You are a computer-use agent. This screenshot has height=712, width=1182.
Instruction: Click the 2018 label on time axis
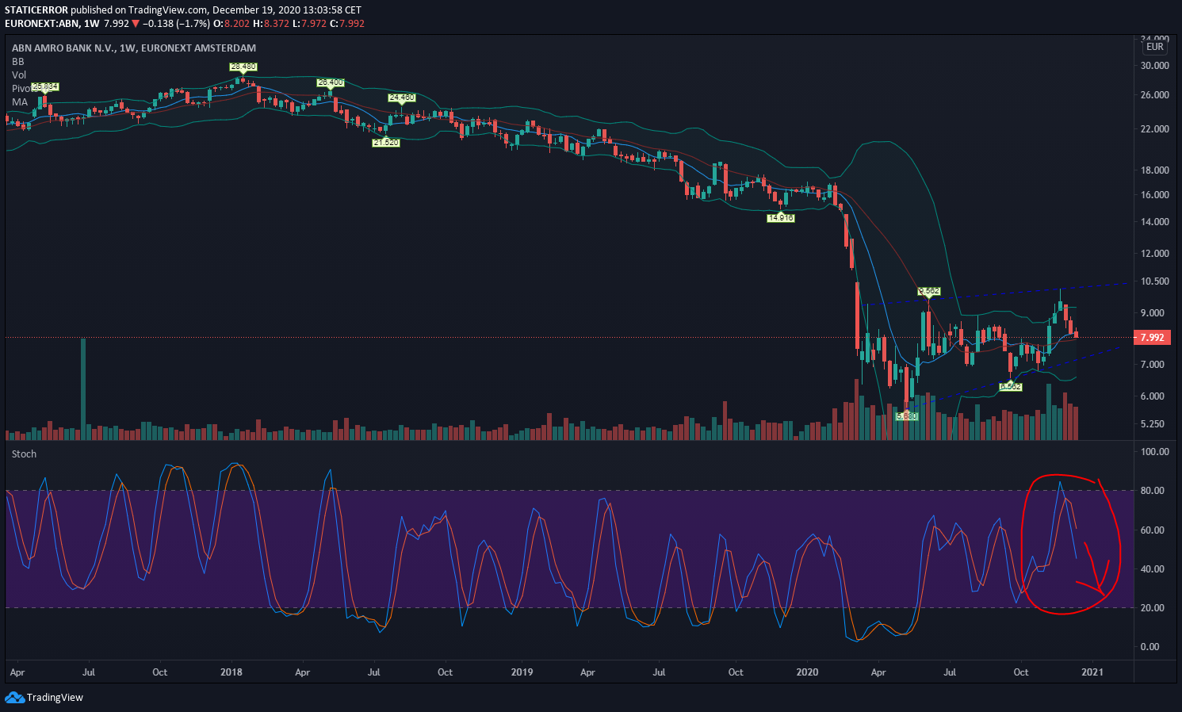pyautogui.click(x=231, y=672)
